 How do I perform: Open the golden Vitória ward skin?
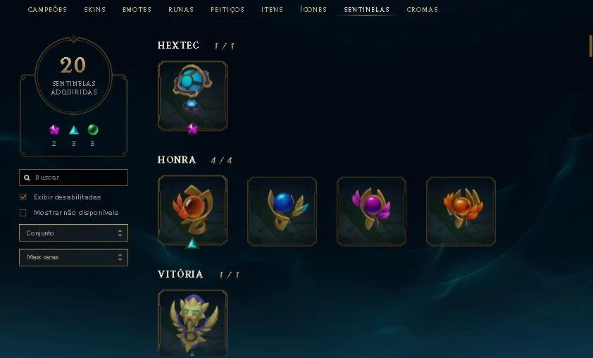[x=192, y=323]
